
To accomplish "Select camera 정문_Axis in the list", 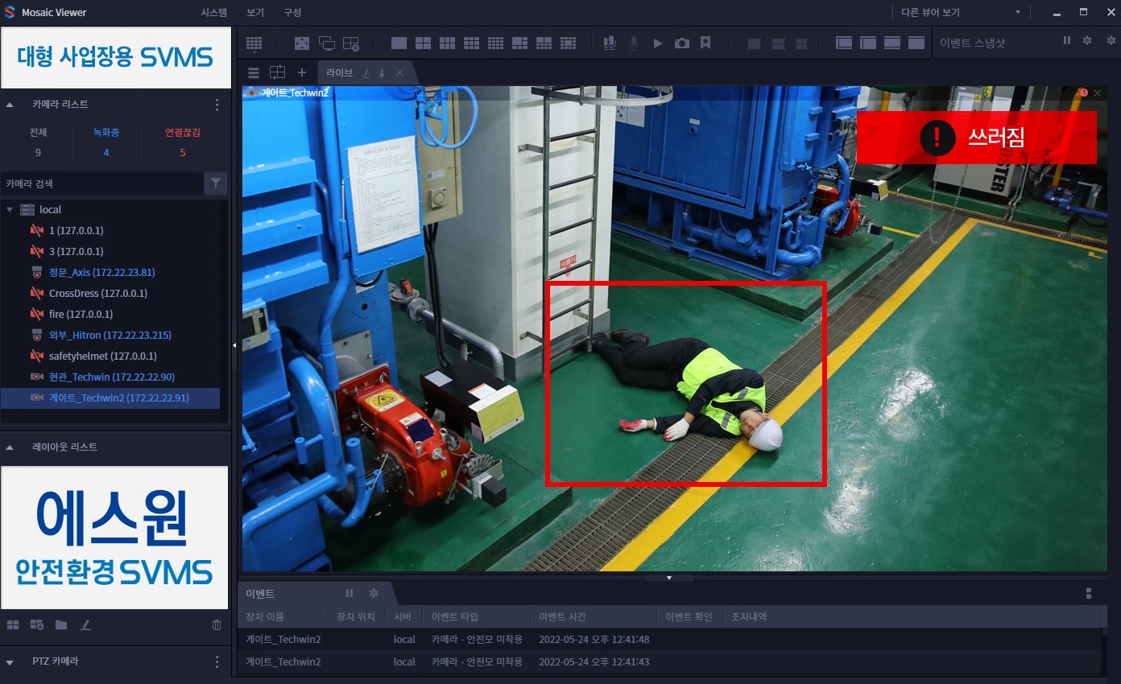I will (101, 272).
